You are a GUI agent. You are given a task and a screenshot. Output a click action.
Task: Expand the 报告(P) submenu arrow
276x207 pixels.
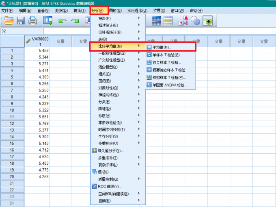click(139, 18)
